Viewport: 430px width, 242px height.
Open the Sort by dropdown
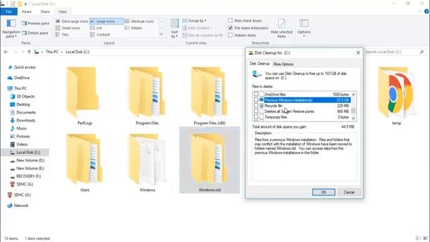pyautogui.click(x=175, y=28)
